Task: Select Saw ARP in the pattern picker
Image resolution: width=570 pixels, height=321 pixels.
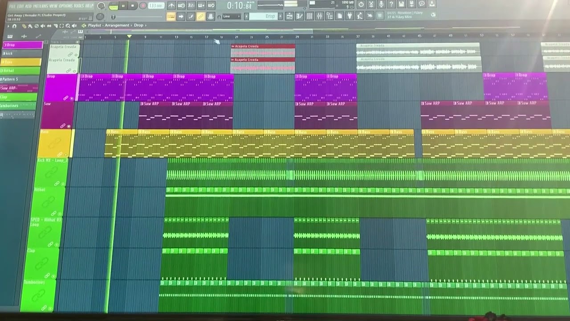Action: (19, 88)
